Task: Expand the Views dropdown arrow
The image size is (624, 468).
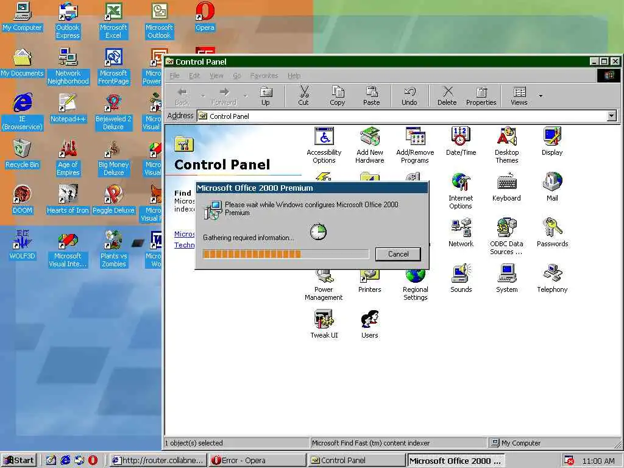Action: (x=541, y=96)
